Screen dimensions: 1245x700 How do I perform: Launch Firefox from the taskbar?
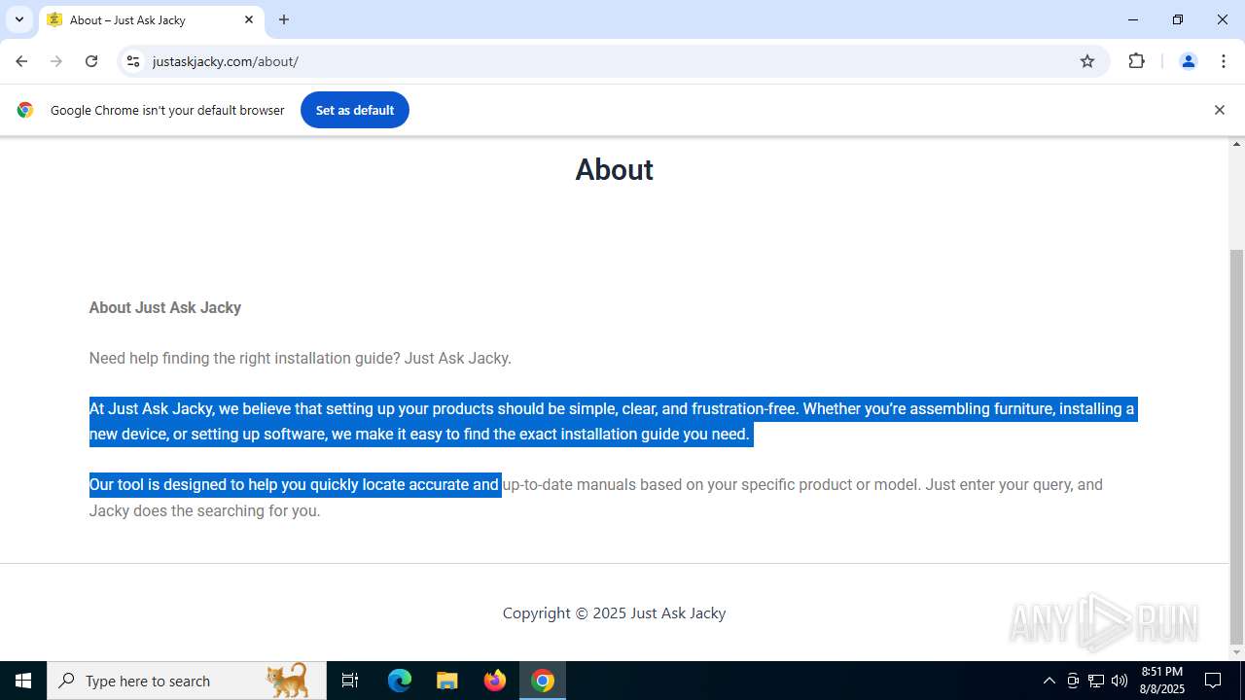[x=495, y=681]
